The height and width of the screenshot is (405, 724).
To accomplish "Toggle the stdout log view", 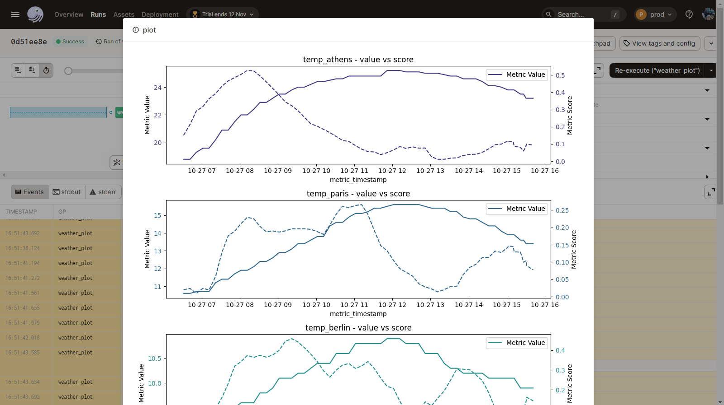I will pos(67,192).
